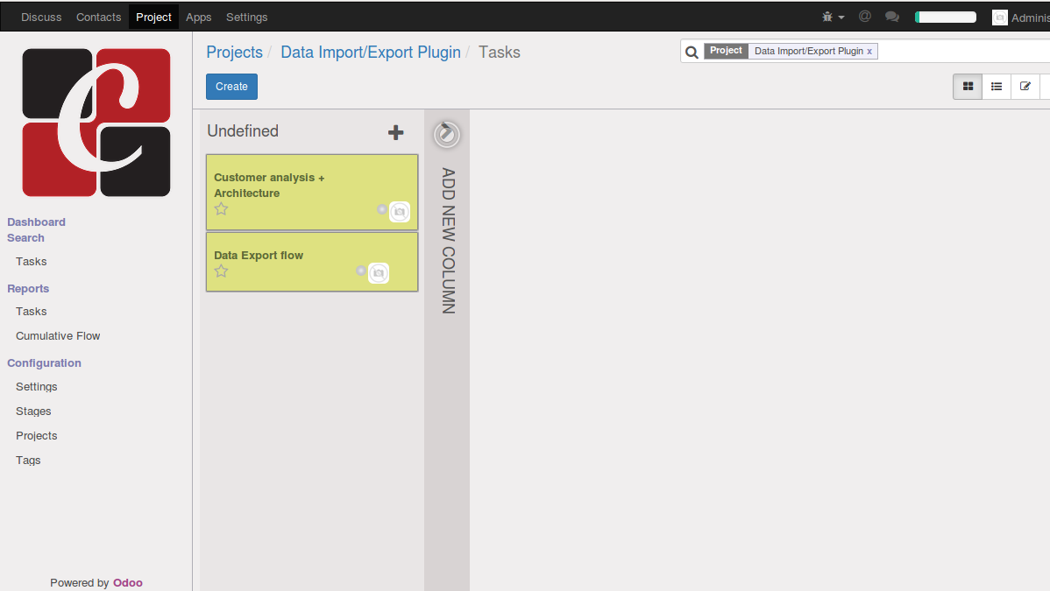Image resolution: width=1050 pixels, height=591 pixels.
Task: Click the plus icon in the Undefined column
Action: pos(396,132)
